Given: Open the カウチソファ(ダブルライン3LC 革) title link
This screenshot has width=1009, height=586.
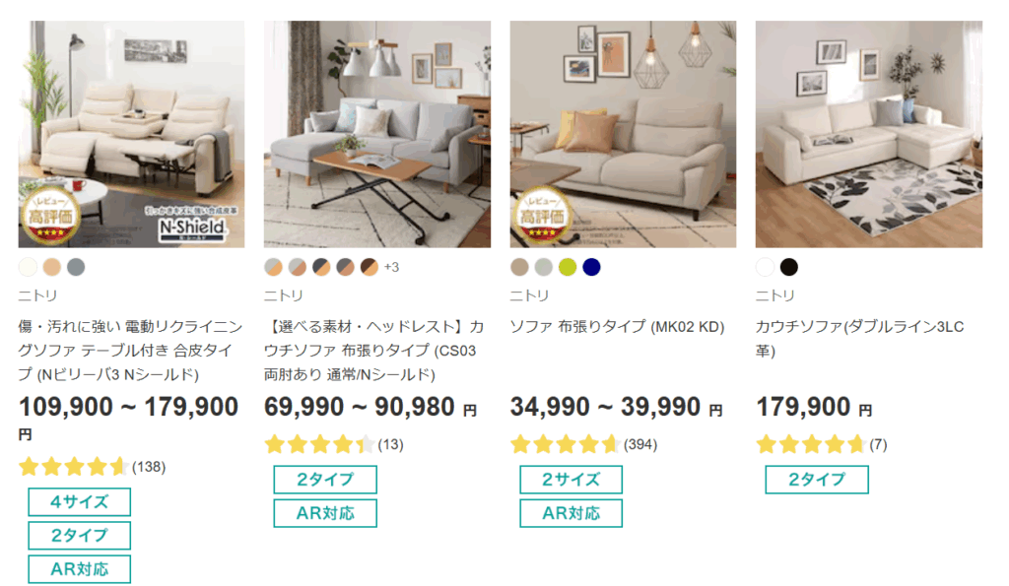Looking at the screenshot, I should click(859, 338).
